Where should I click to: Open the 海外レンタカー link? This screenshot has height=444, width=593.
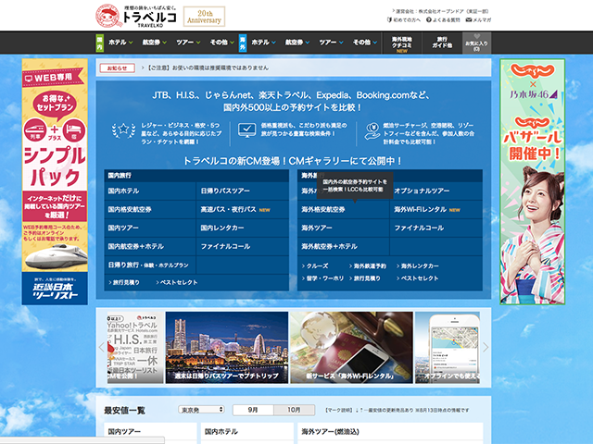pyautogui.click(x=418, y=266)
